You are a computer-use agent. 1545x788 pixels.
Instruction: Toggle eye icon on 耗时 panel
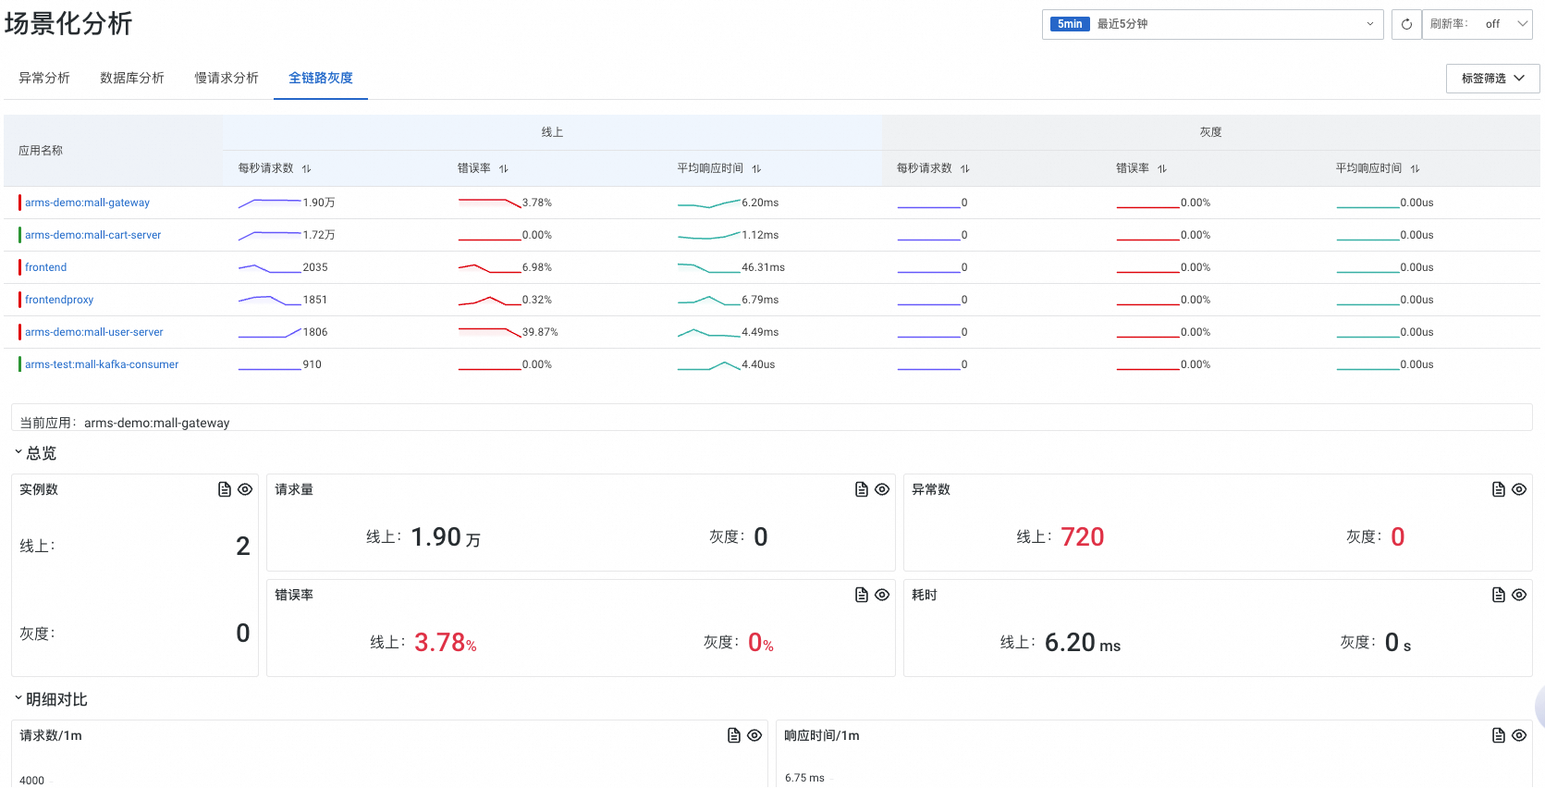1519,595
